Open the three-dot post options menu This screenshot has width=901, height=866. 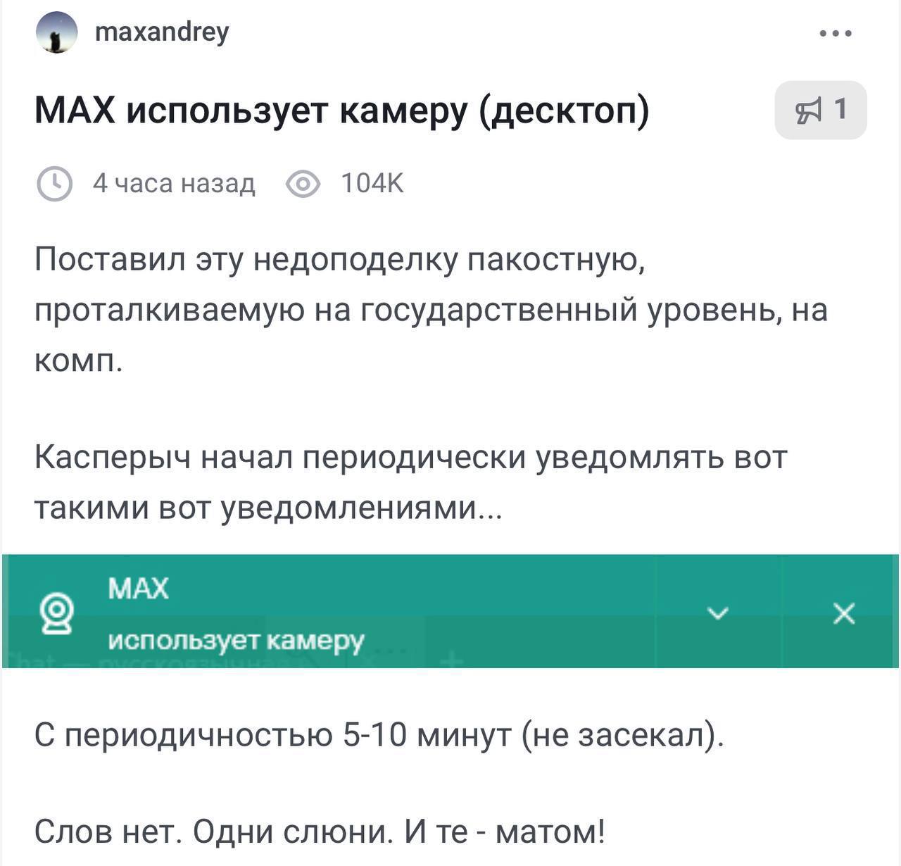click(x=836, y=33)
